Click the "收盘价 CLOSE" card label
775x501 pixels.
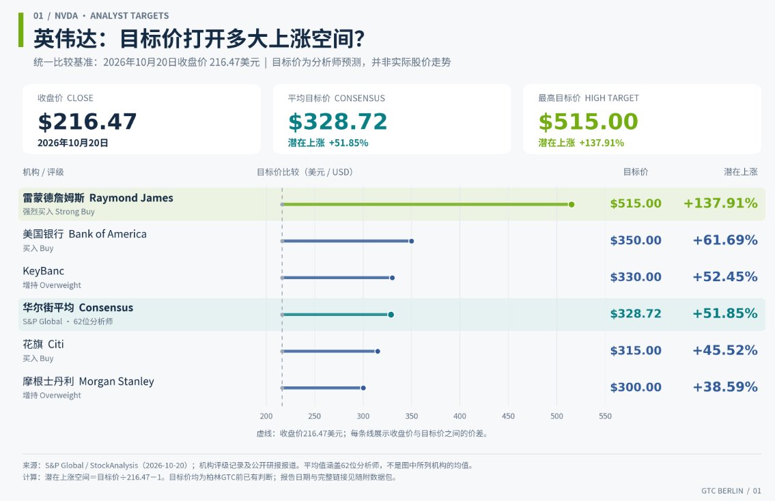pyautogui.click(x=66, y=98)
